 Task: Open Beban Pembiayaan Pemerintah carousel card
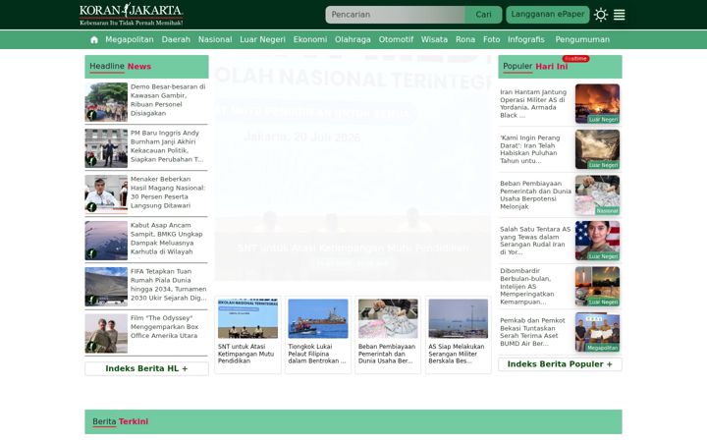pos(388,335)
